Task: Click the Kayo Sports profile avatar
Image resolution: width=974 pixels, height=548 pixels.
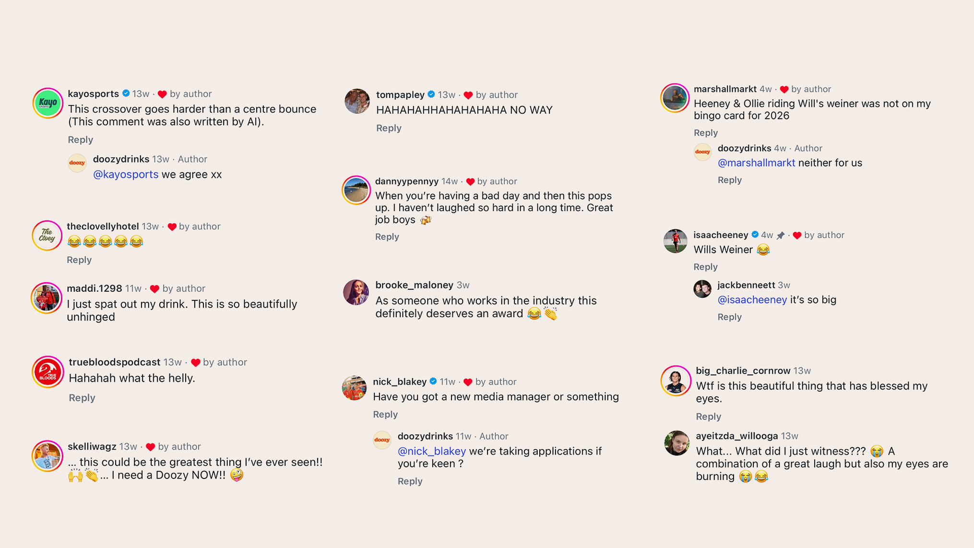Action: pos(48,103)
